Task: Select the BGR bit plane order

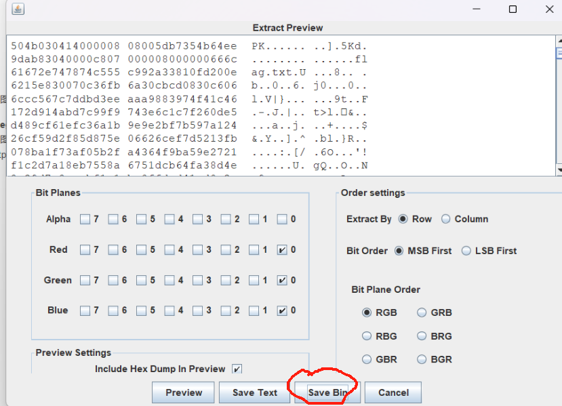Action: coord(422,359)
